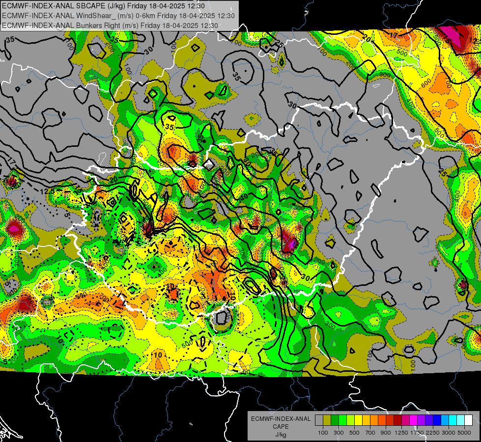Click the 900 value on legend scale
The height and width of the screenshot is (442, 481).
386,433
